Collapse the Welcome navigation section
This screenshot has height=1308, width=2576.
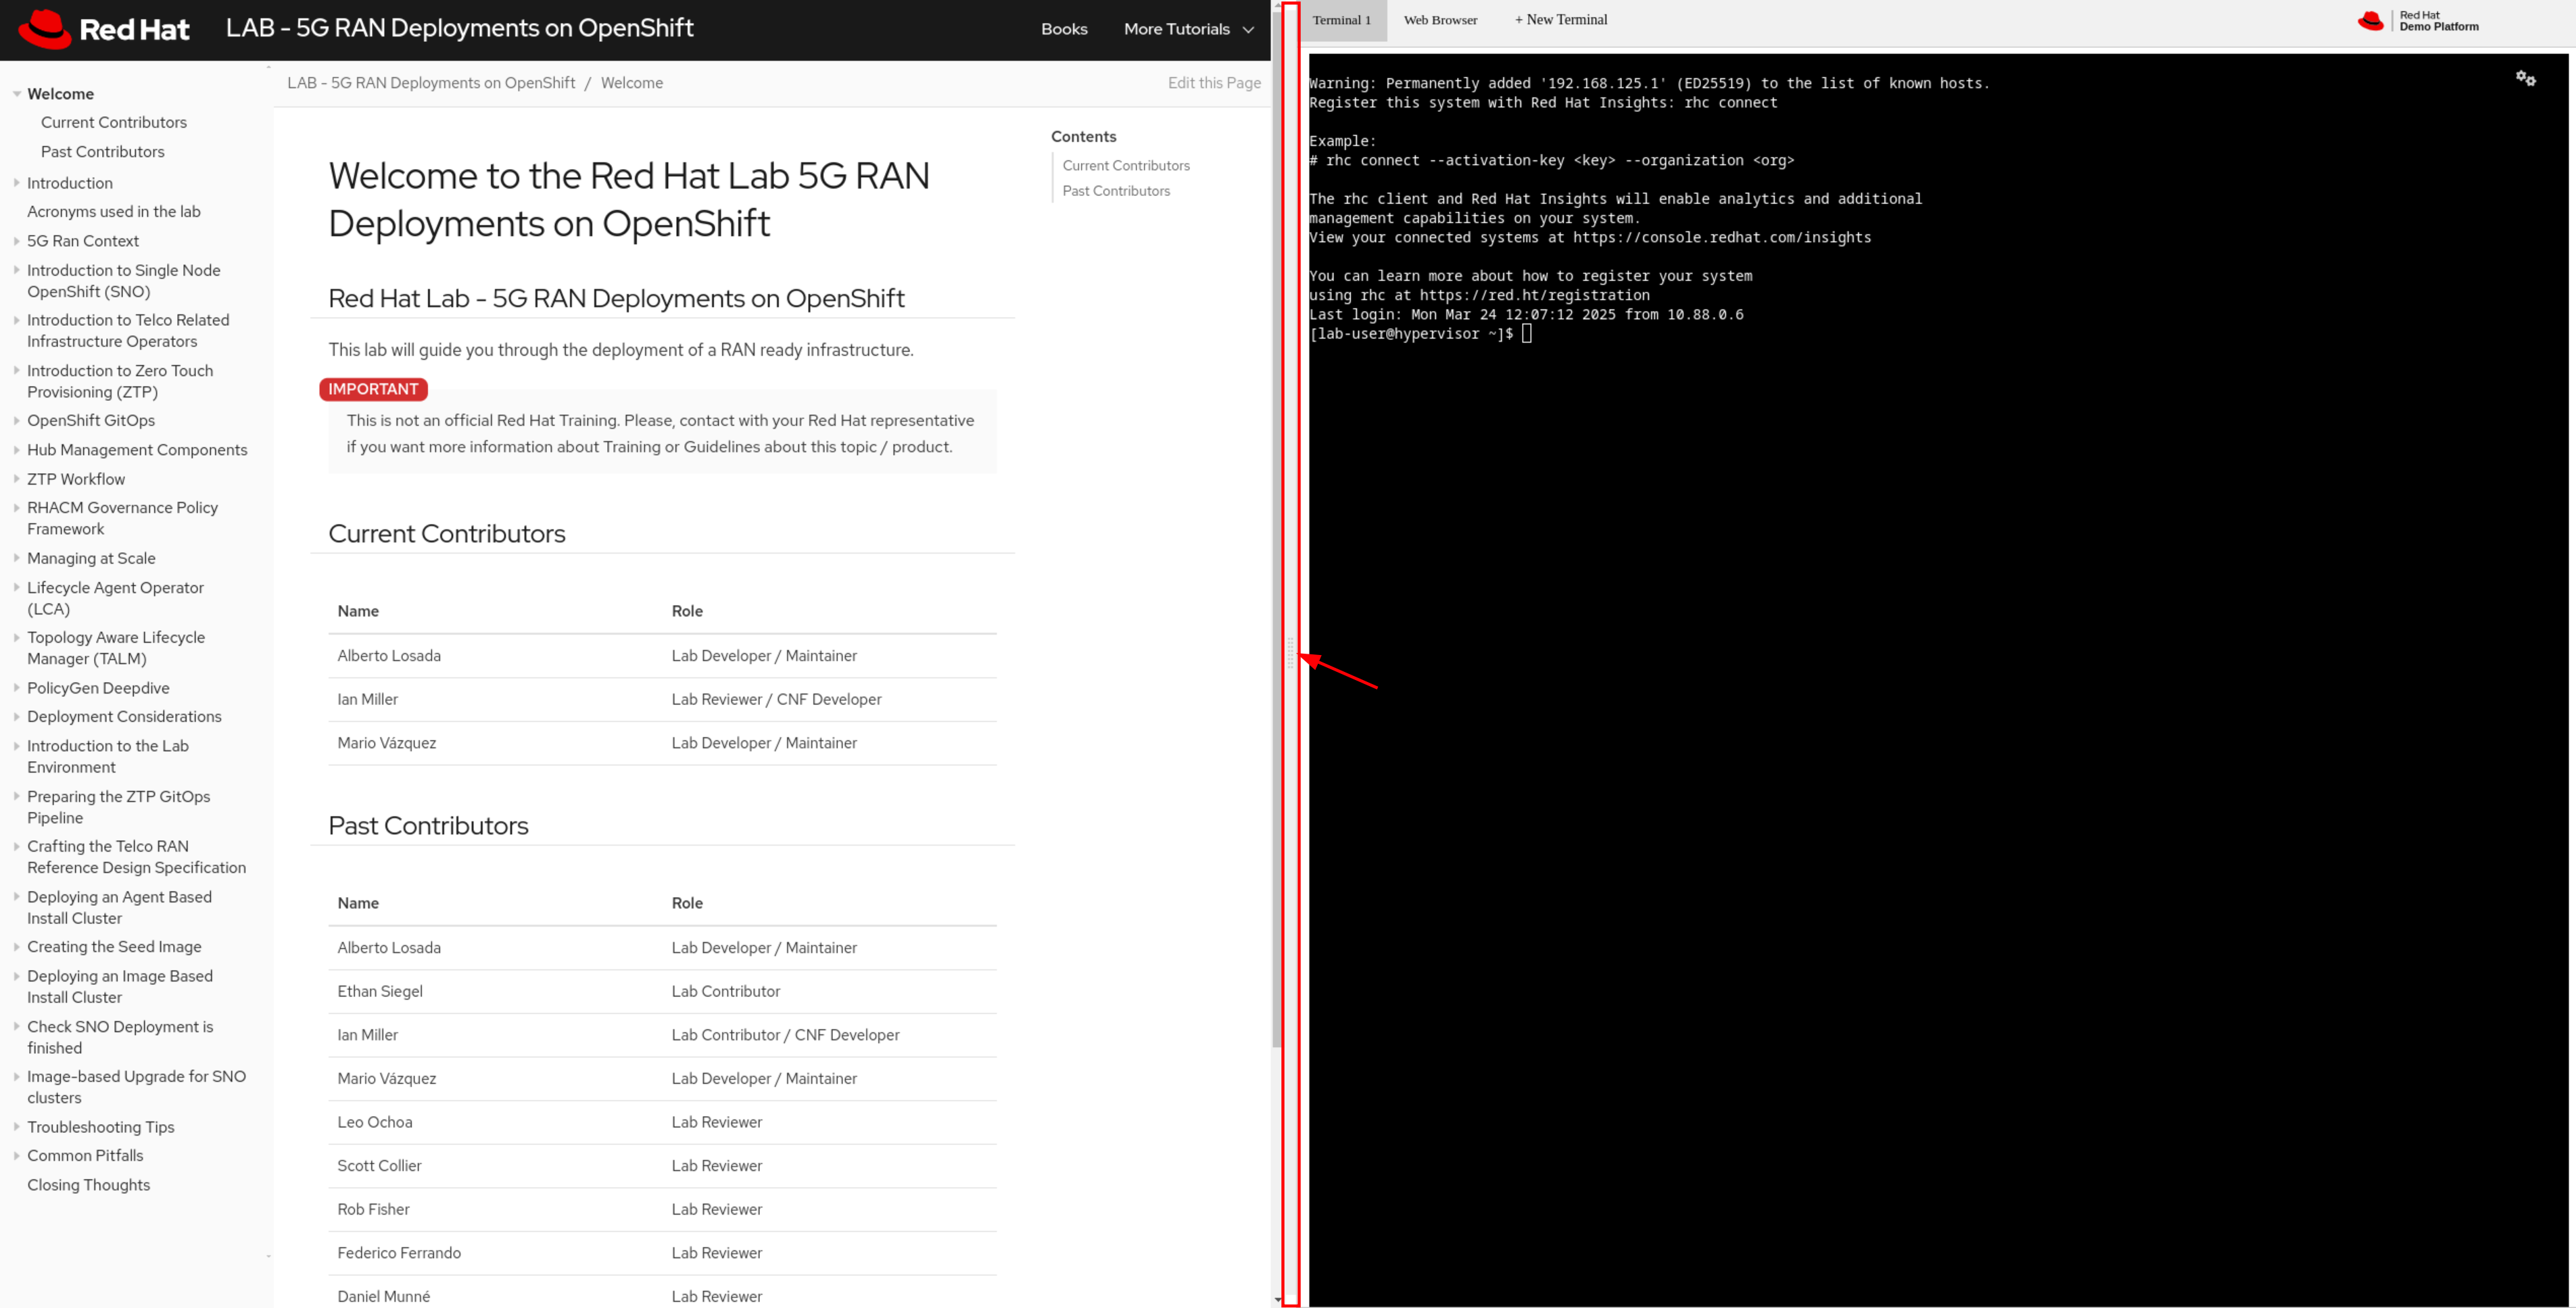17,94
